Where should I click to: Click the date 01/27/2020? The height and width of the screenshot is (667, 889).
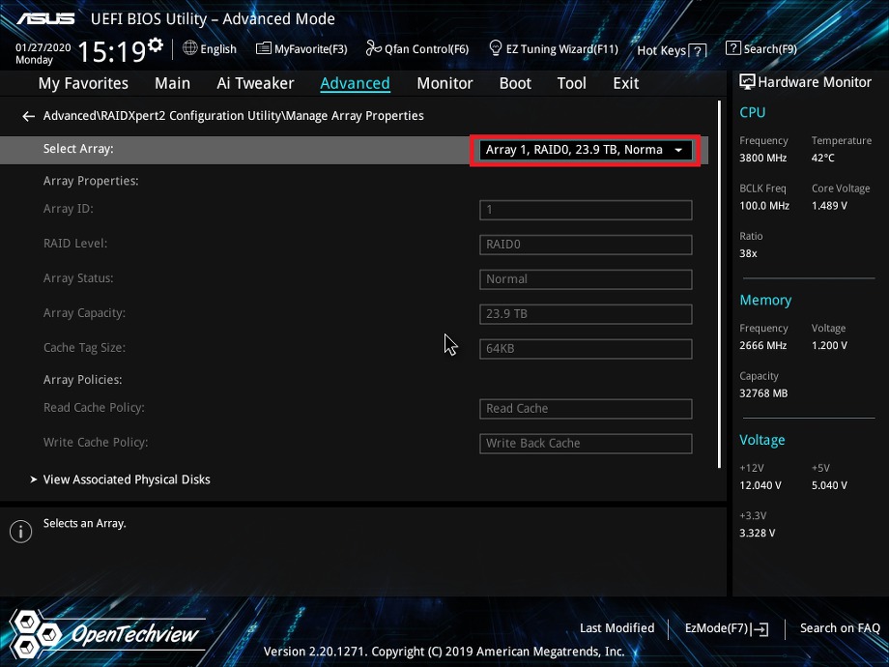(x=43, y=47)
